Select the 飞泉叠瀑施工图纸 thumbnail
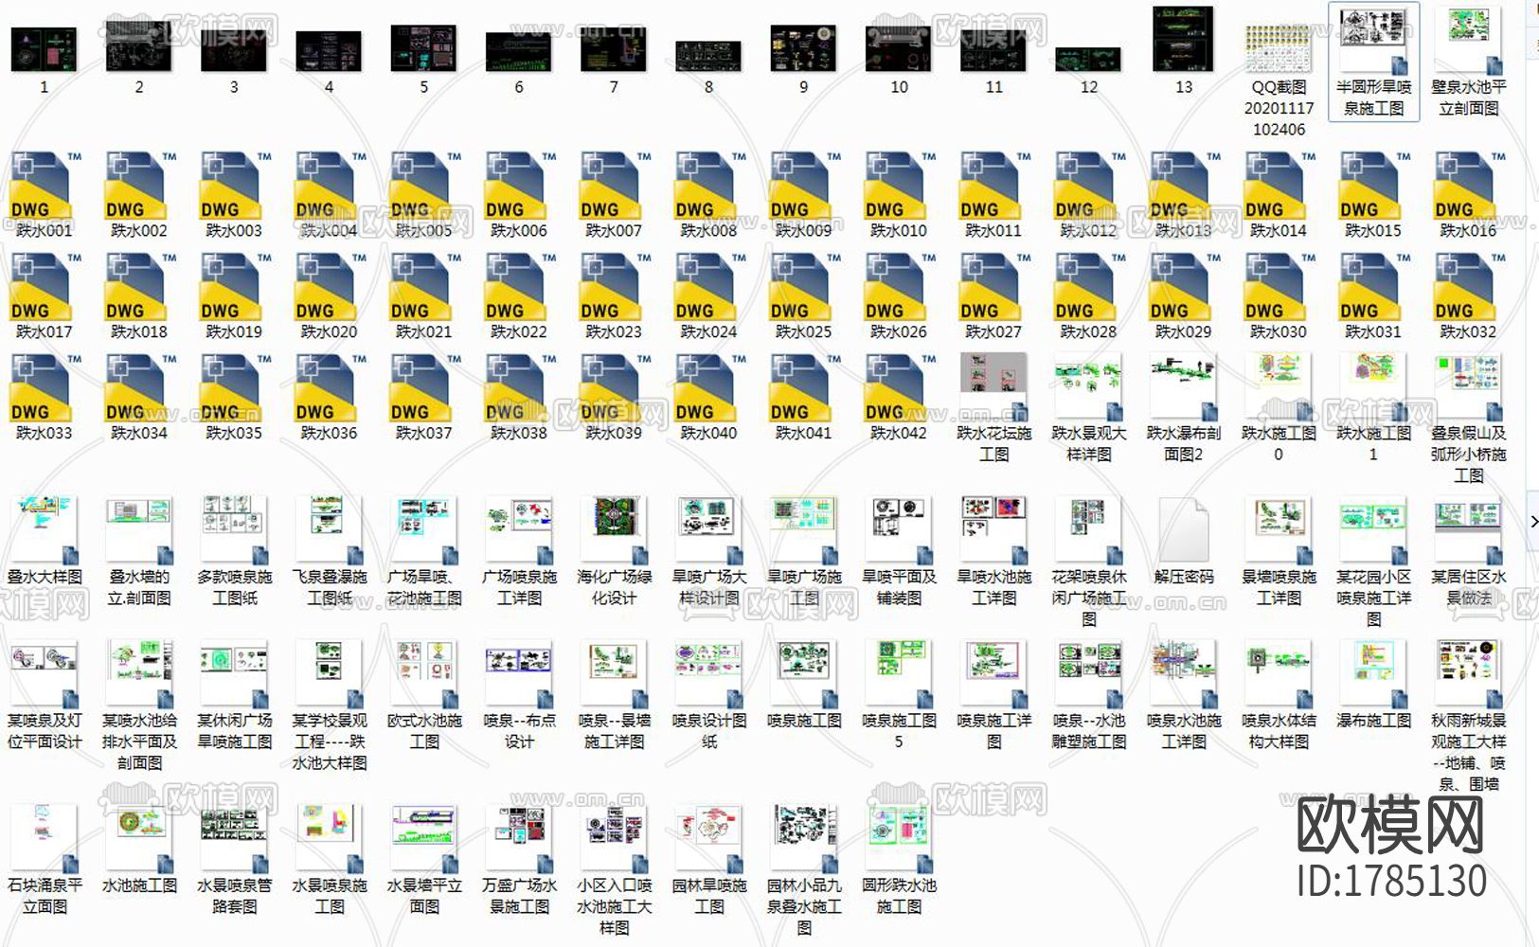Image resolution: width=1539 pixels, height=947 pixels. click(x=329, y=530)
